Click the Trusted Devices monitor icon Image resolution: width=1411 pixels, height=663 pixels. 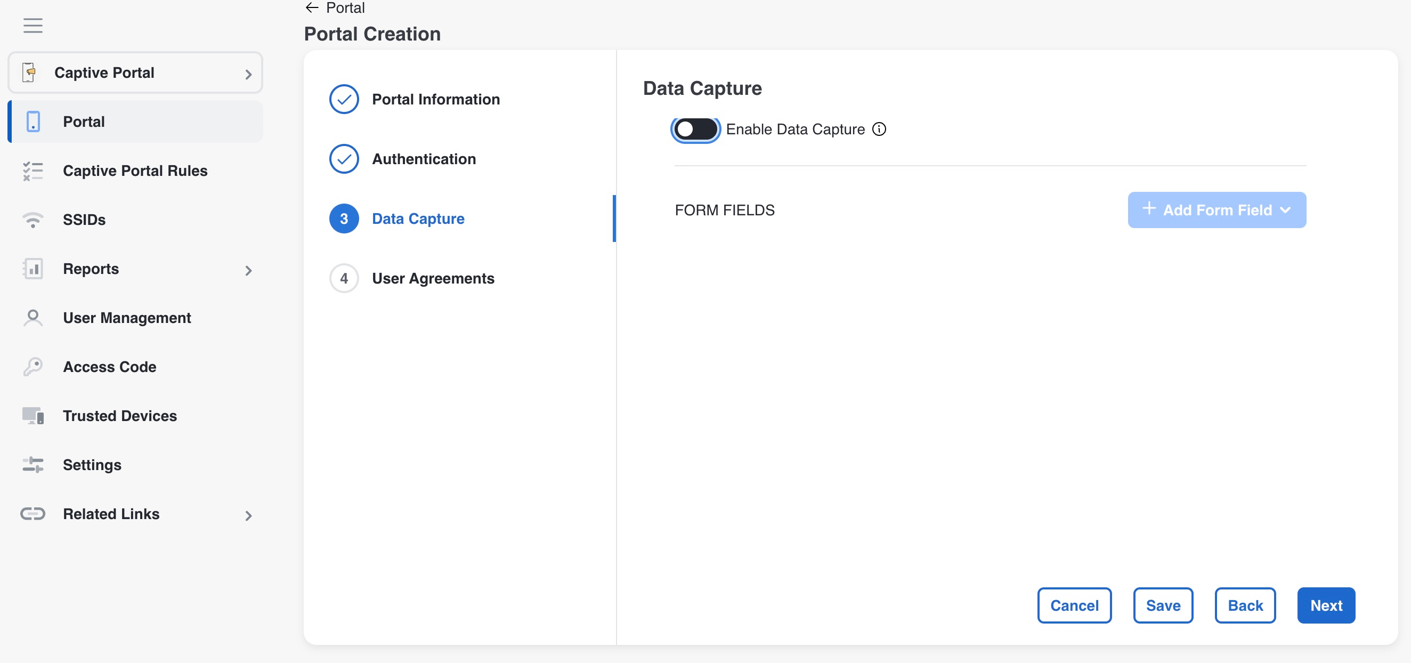(33, 416)
